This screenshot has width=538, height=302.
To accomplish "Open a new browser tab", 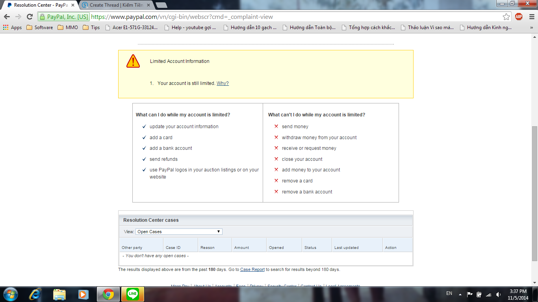I will 161,5.
